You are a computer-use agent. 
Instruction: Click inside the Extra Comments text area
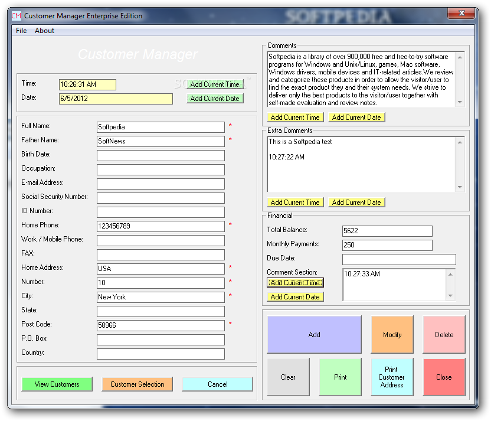(x=362, y=165)
